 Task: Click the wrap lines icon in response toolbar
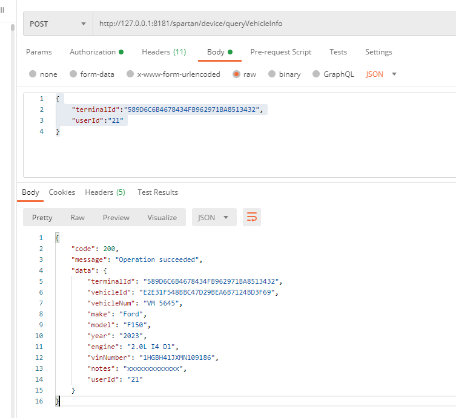click(x=252, y=217)
